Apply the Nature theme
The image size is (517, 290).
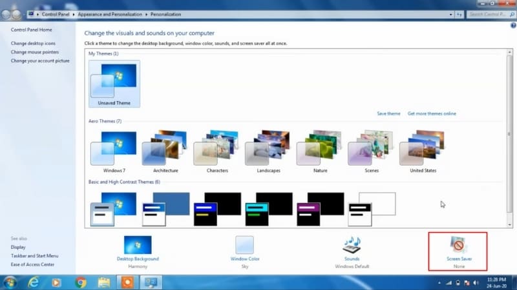point(320,152)
